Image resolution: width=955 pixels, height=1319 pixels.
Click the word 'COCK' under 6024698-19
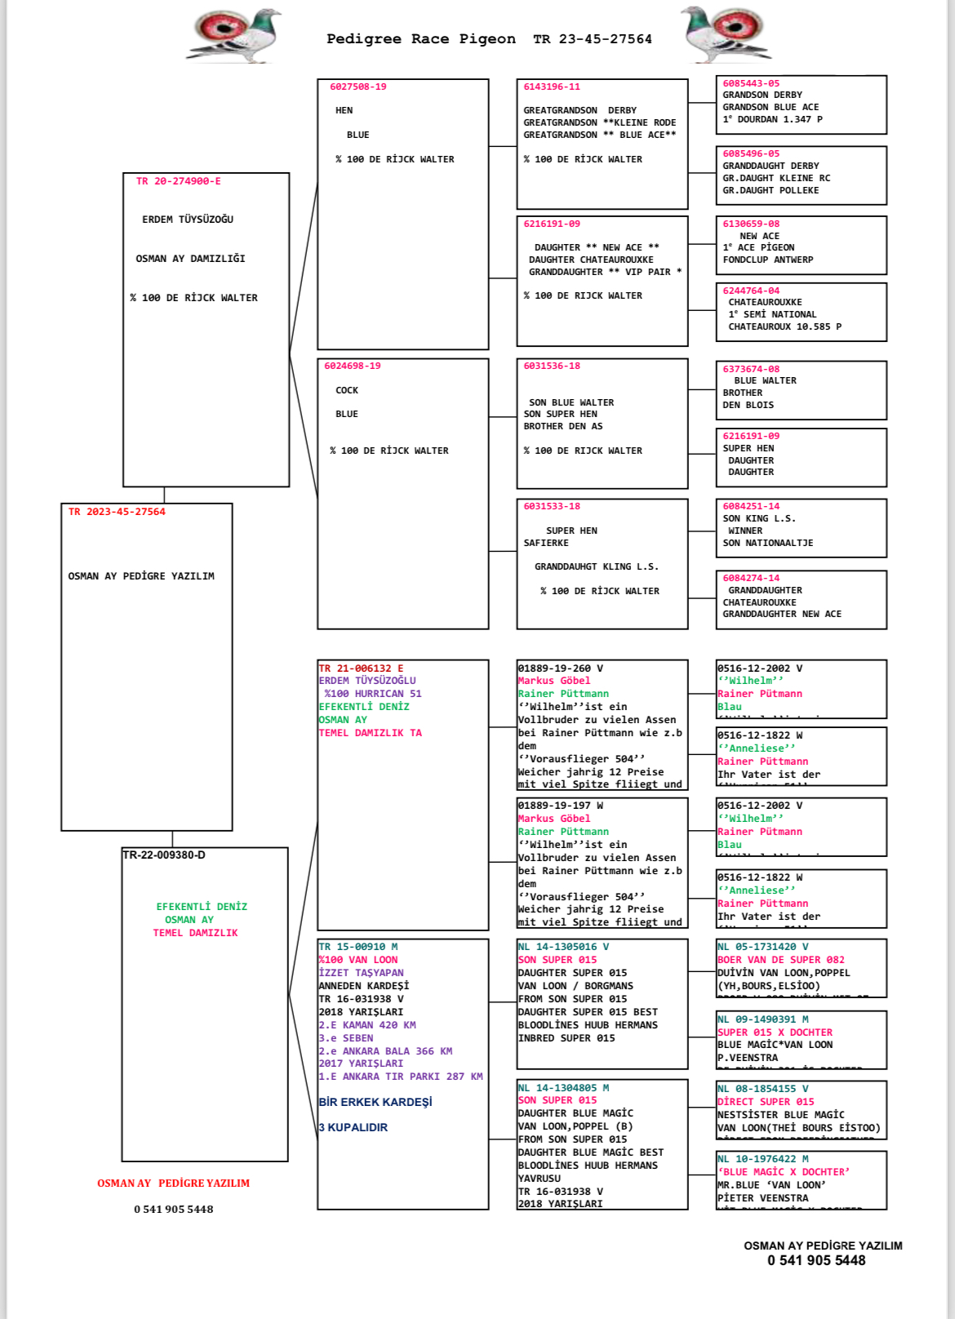pos(347,390)
